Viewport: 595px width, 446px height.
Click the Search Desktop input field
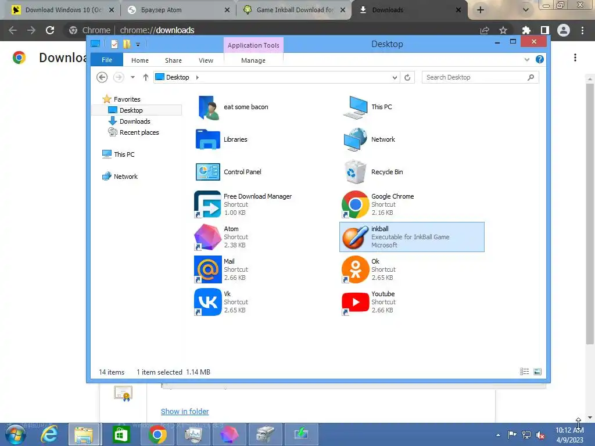(x=480, y=77)
